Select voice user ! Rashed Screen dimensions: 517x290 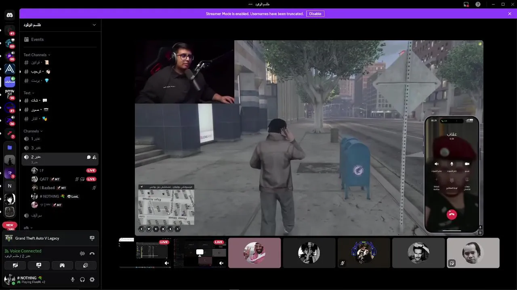pos(64,188)
